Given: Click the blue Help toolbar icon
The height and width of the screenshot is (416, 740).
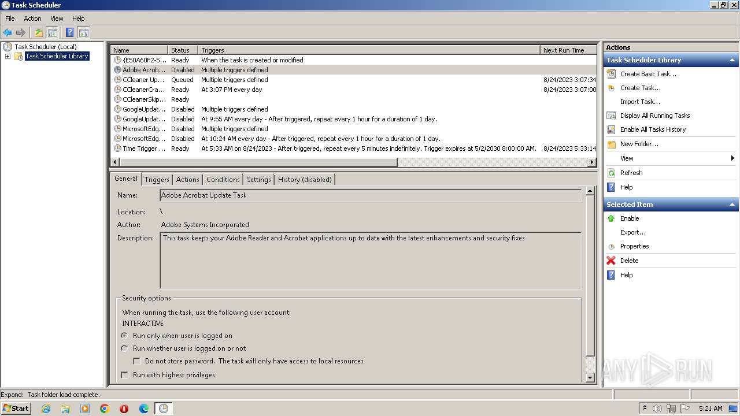Looking at the screenshot, I should [69, 33].
